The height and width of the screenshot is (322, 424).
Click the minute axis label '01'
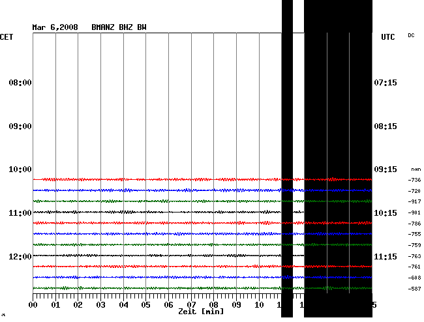point(55,305)
